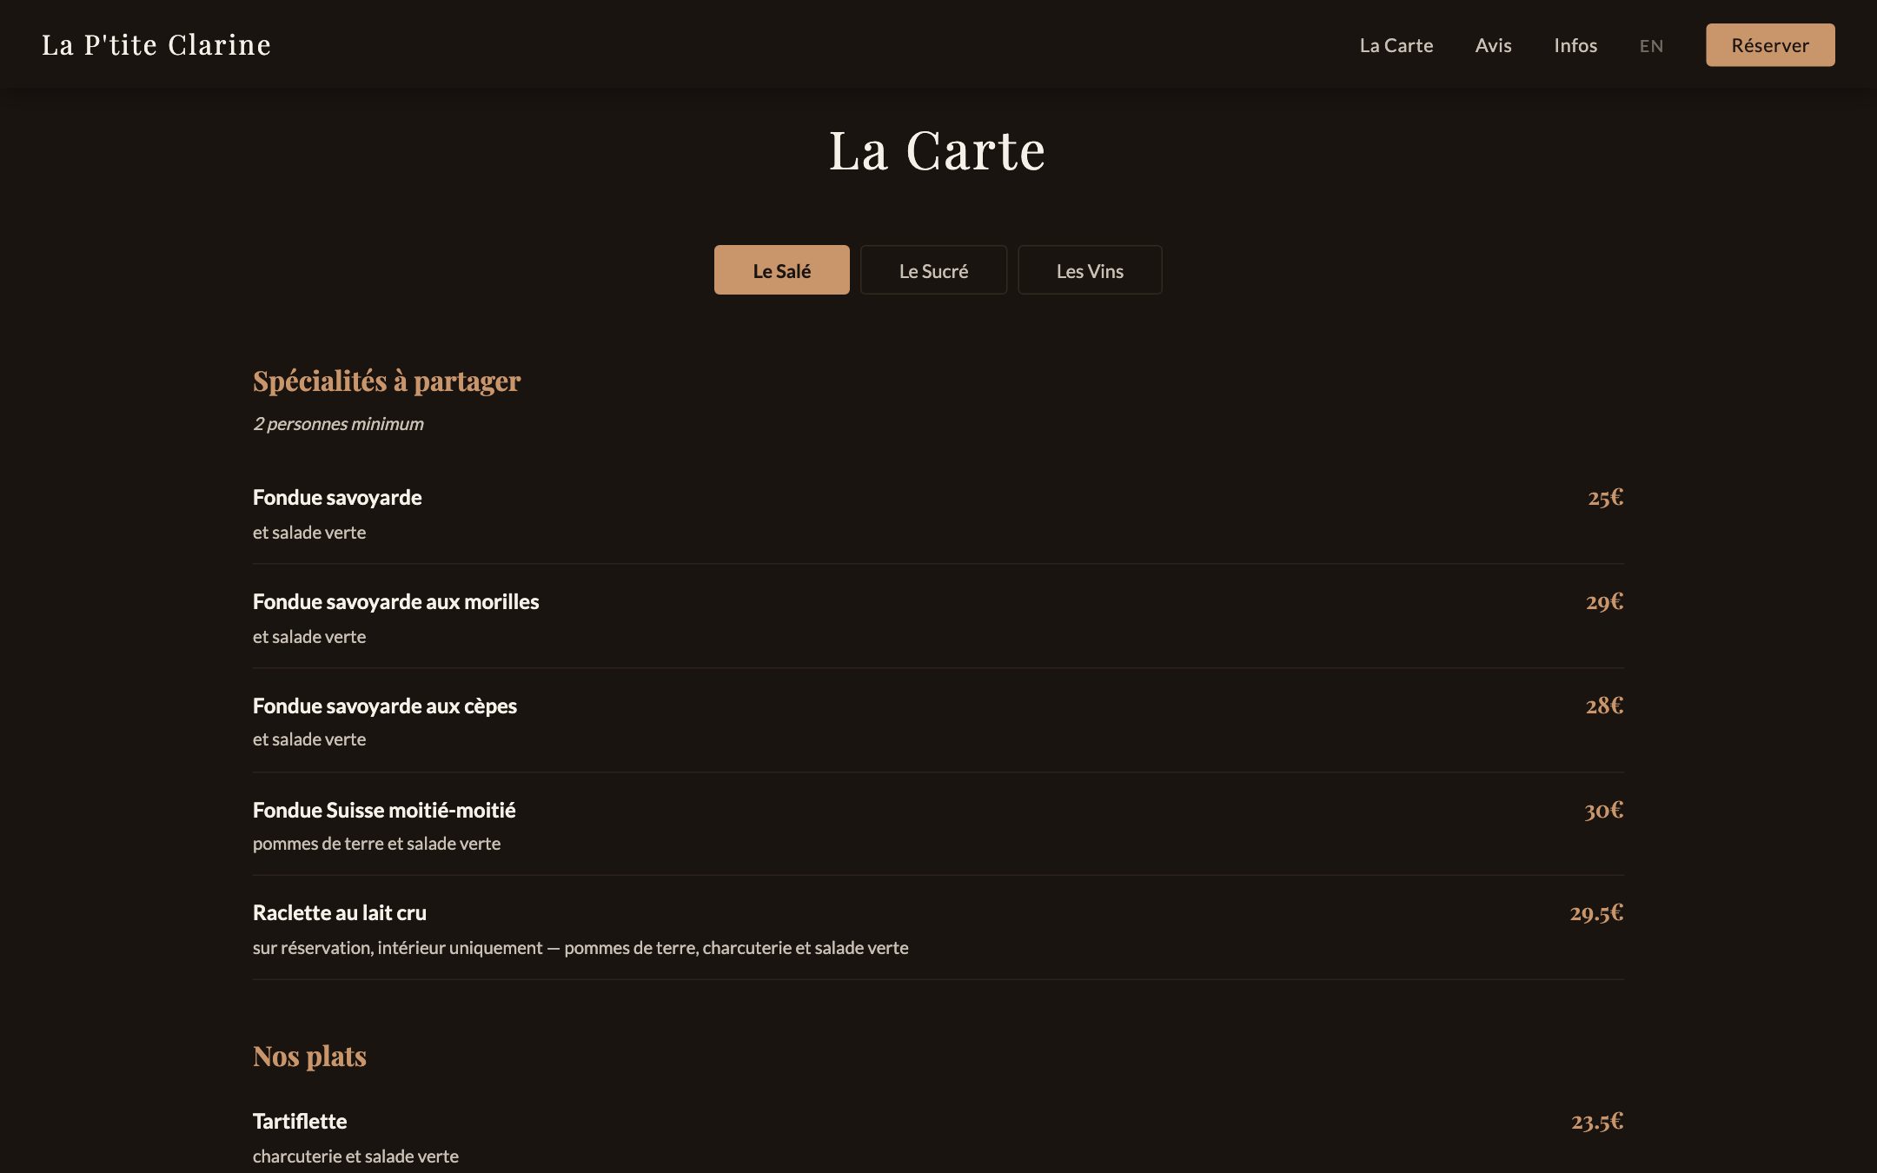Go to La Carte in the navigation
1877x1173 pixels.
pyautogui.click(x=1396, y=45)
